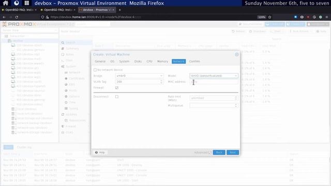Toggle the Advanced checkbox
Image resolution: width=331 pixels, height=186 pixels.
[210, 152]
